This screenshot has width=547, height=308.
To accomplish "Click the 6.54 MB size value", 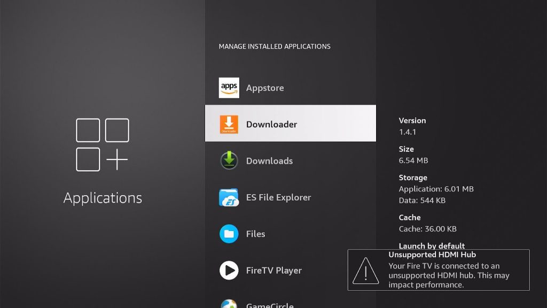I will [413, 160].
